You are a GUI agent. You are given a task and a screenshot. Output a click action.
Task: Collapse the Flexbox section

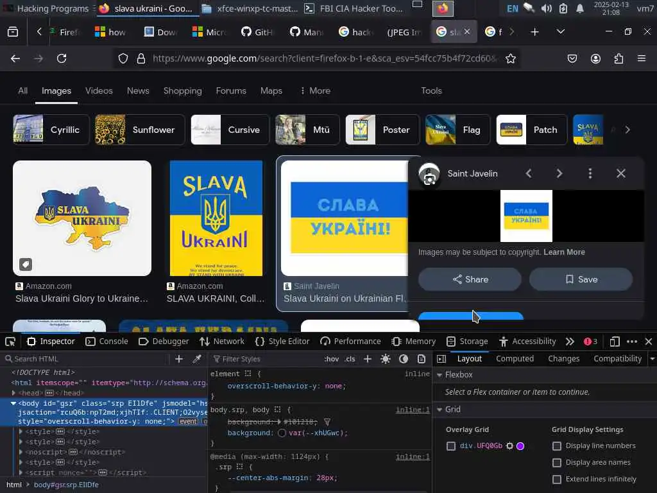439,375
